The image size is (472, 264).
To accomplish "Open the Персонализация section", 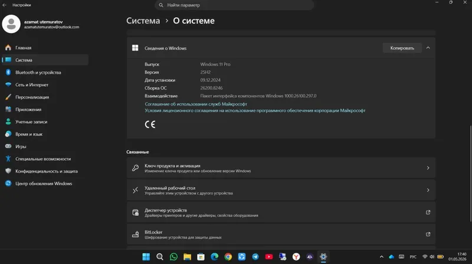I will coord(45,97).
